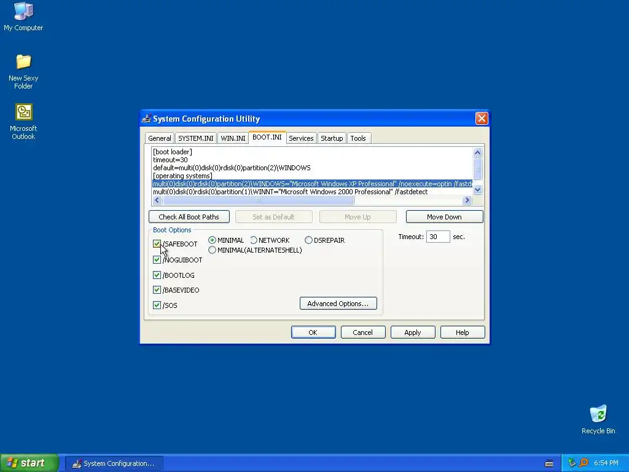The width and height of the screenshot is (629, 472).
Task: Toggle the /BOOTLOG checkbox
Action: pyautogui.click(x=157, y=275)
